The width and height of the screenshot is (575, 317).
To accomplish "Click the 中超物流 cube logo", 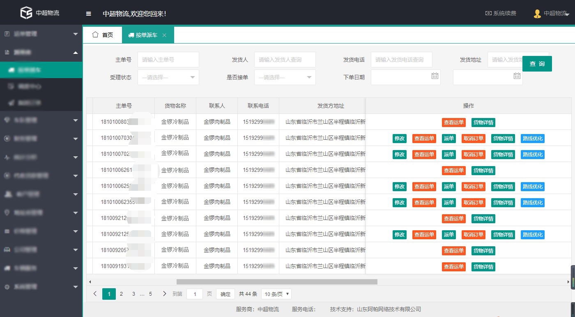I will click(x=26, y=13).
